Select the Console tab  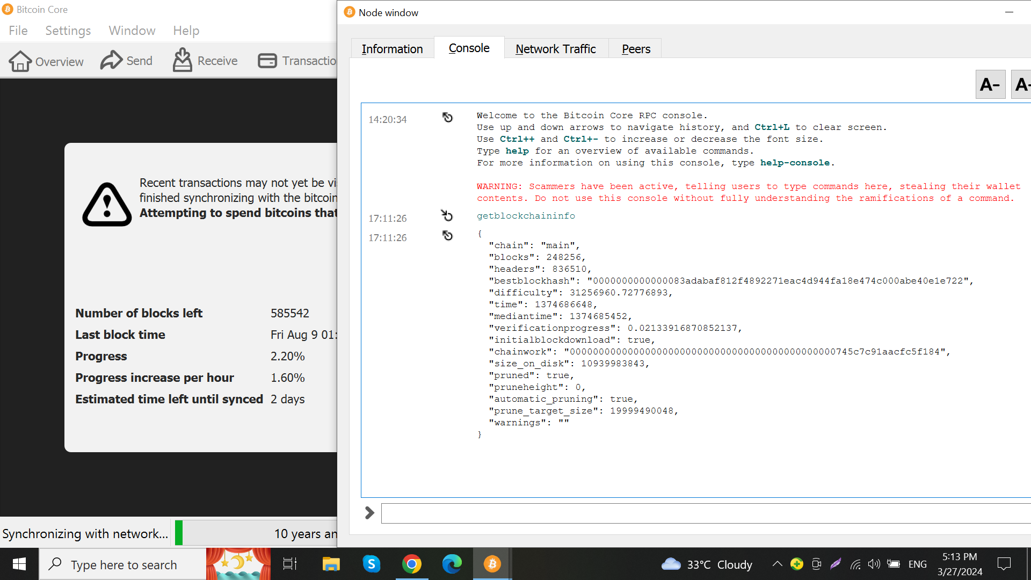pos(469,48)
